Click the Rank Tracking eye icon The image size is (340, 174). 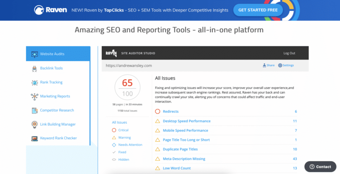click(x=35, y=82)
